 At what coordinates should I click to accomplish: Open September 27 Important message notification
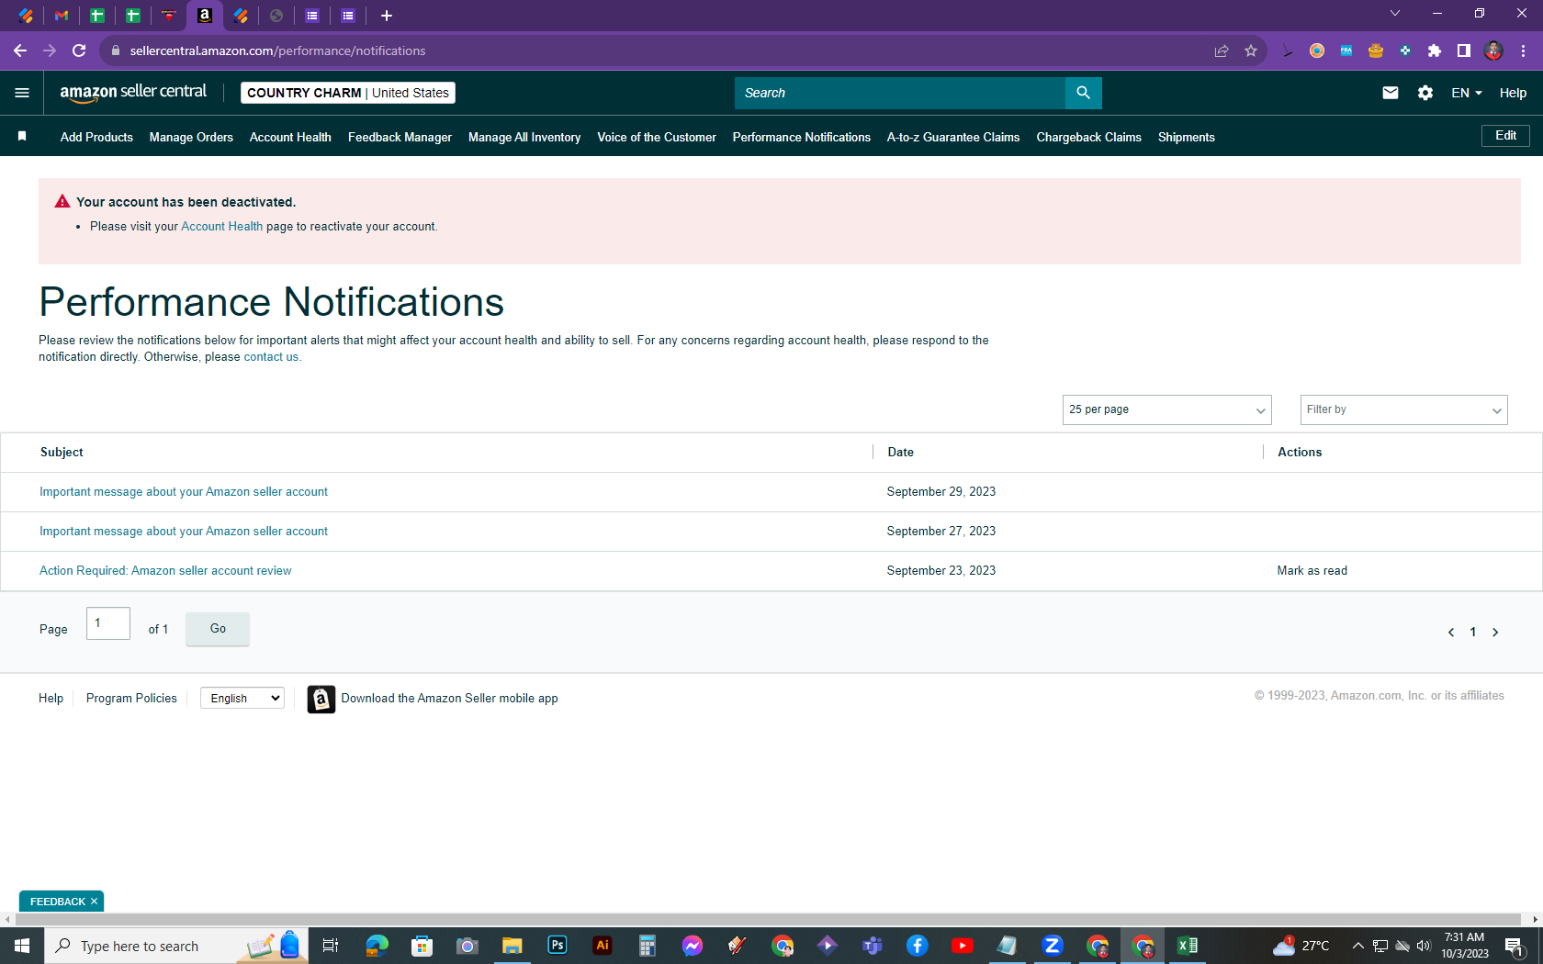click(184, 532)
